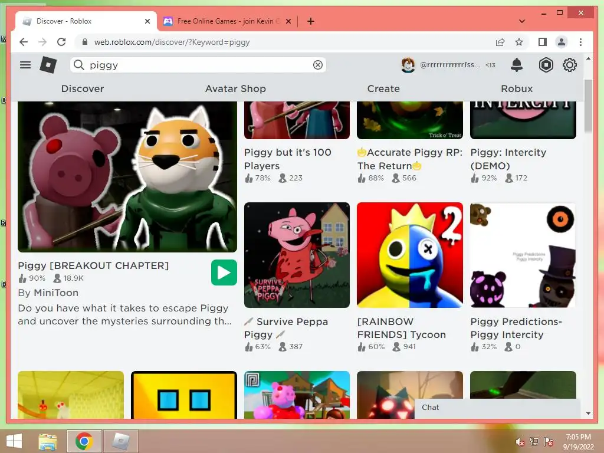Click the Roblox logo home icon

point(48,65)
